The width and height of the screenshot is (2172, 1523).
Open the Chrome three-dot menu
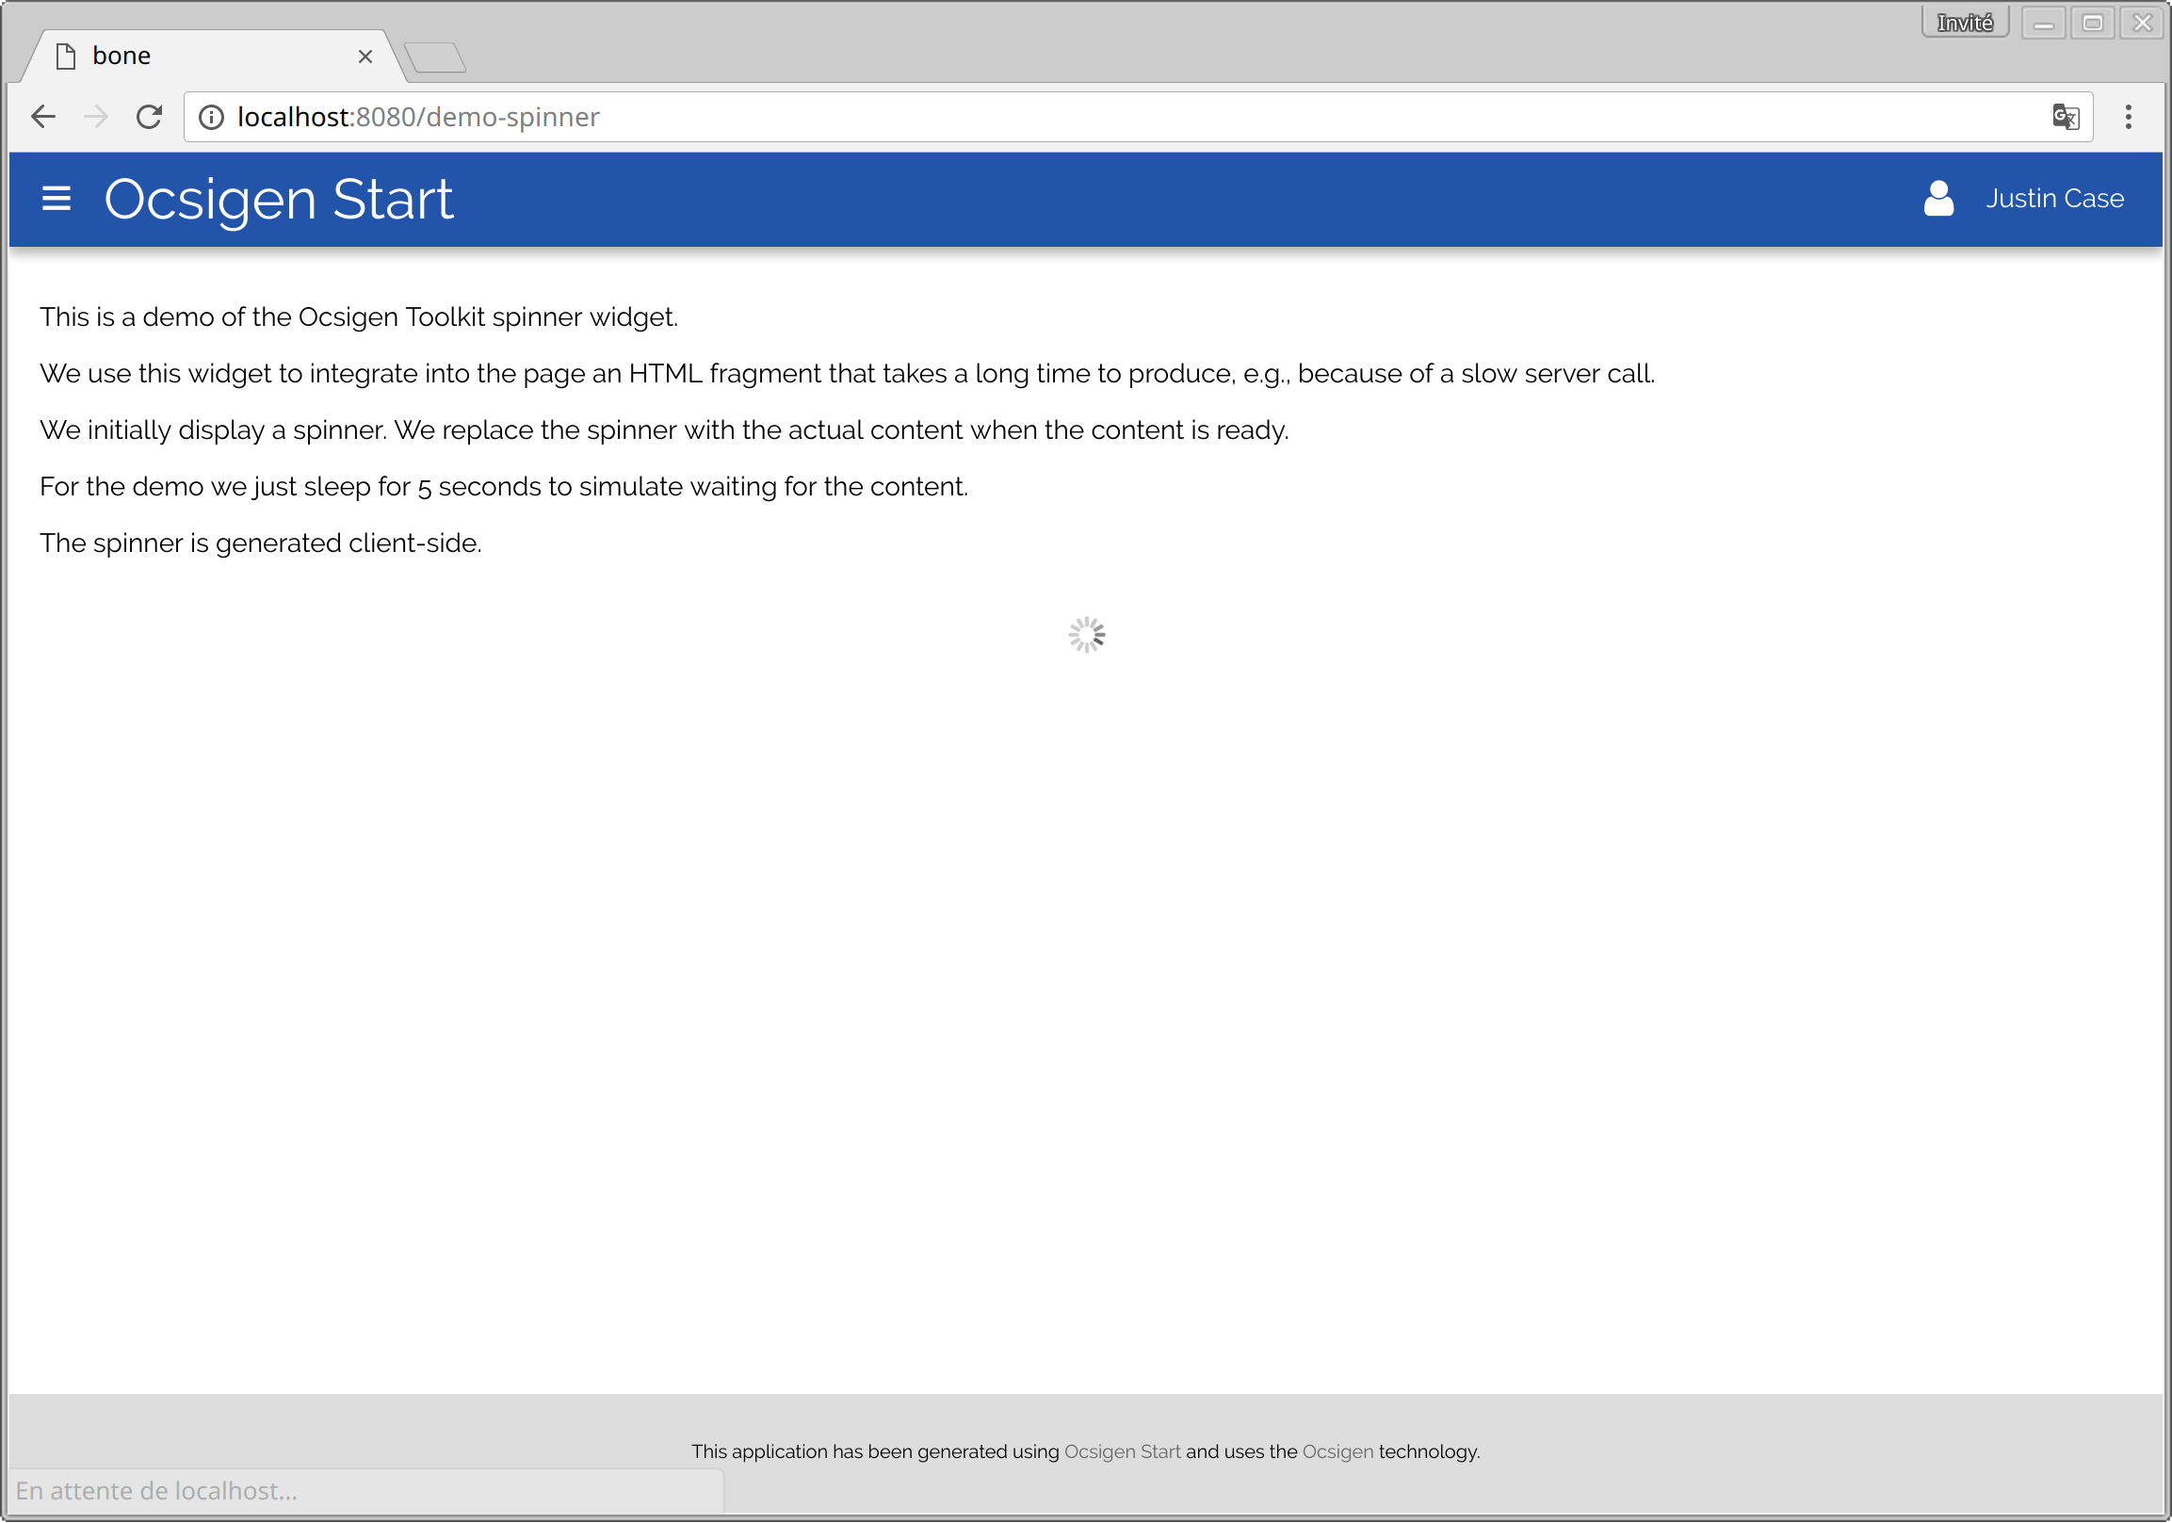[x=2129, y=117]
